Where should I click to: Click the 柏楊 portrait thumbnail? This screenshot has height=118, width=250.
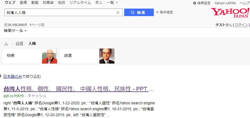tap(50, 56)
